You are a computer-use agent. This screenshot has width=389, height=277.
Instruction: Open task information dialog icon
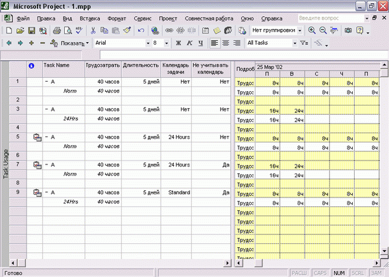206,30
